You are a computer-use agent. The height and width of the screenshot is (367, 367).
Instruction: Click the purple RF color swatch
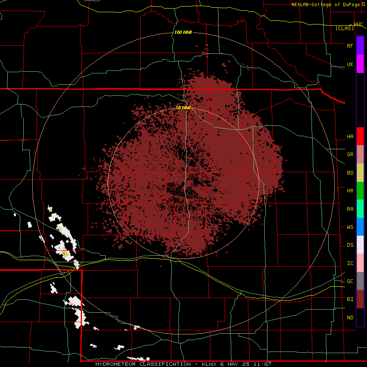click(x=360, y=46)
